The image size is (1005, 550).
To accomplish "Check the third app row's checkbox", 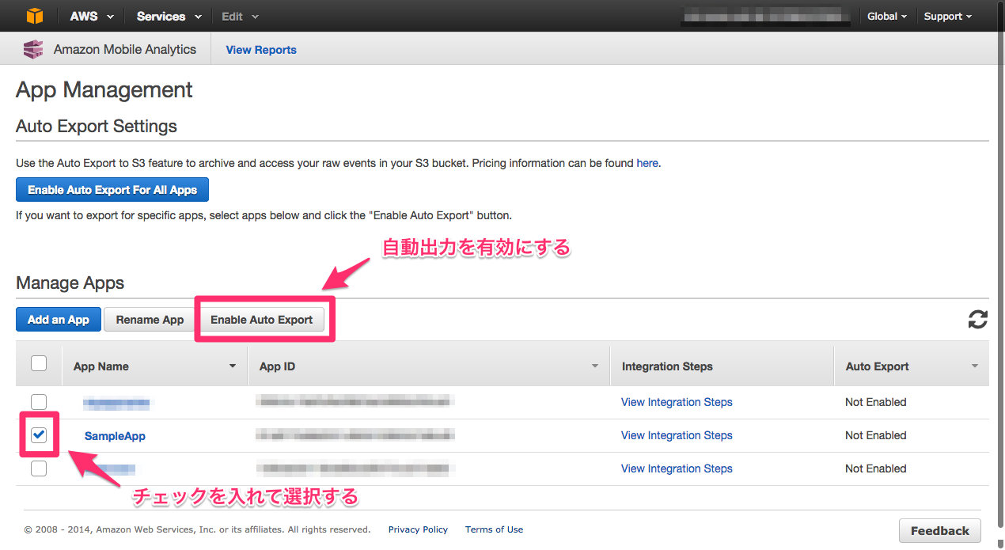I will click(38, 468).
